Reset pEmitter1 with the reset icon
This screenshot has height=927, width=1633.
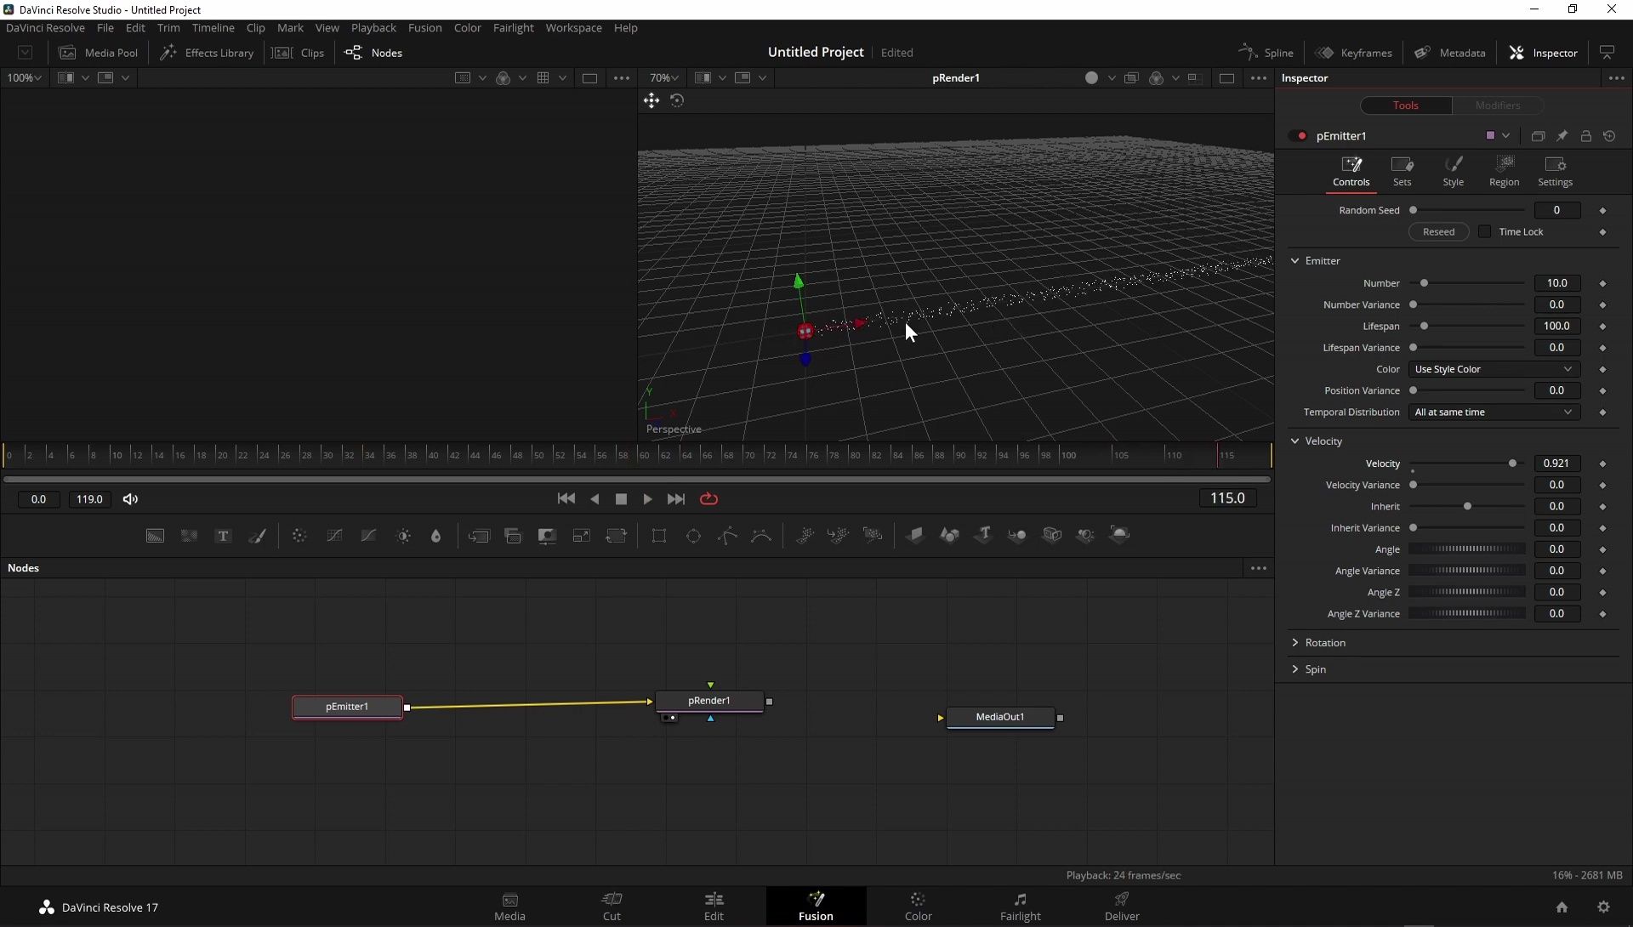pyautogui.click(x=1609, y=136)
